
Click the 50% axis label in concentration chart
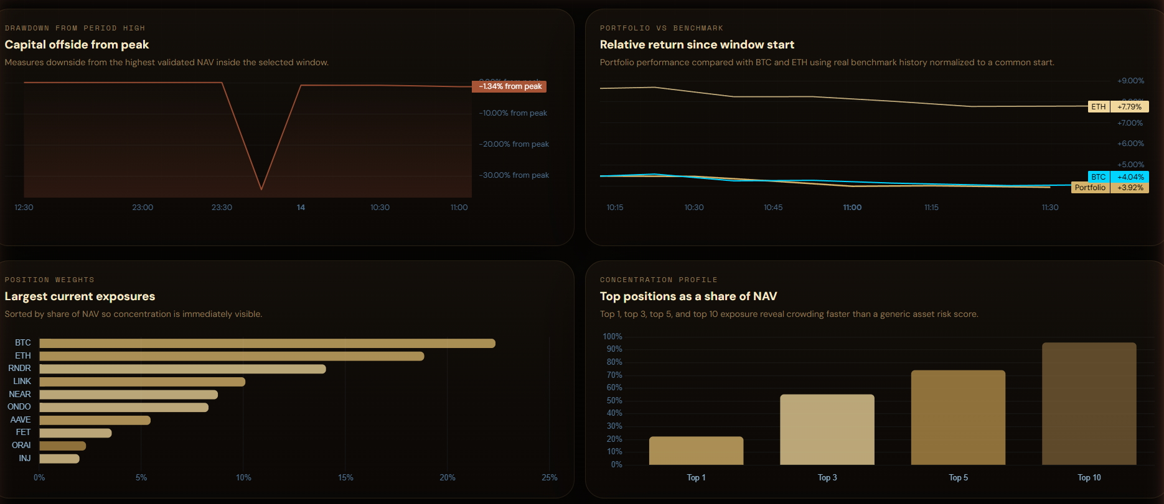coord(614,401)
